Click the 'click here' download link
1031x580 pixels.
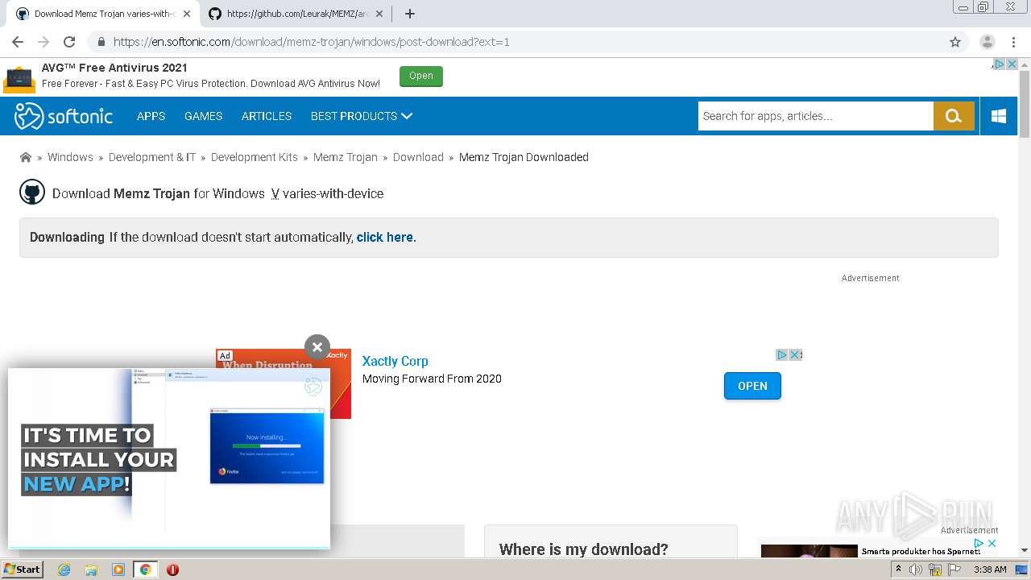pyautogui.click(x=385, y=237)
